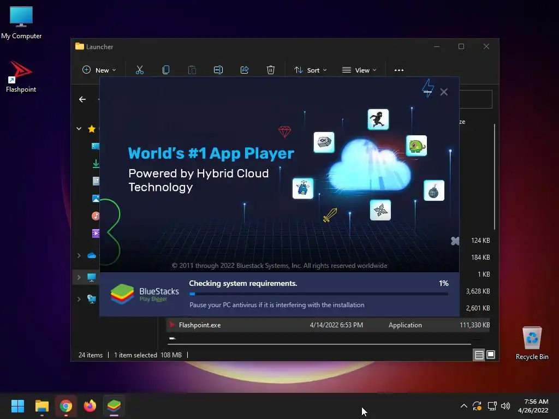The height and width of the screenshot is (419, 559).
Task: Open Google Chrome from taskbar
Action: (x=66, y=406)
